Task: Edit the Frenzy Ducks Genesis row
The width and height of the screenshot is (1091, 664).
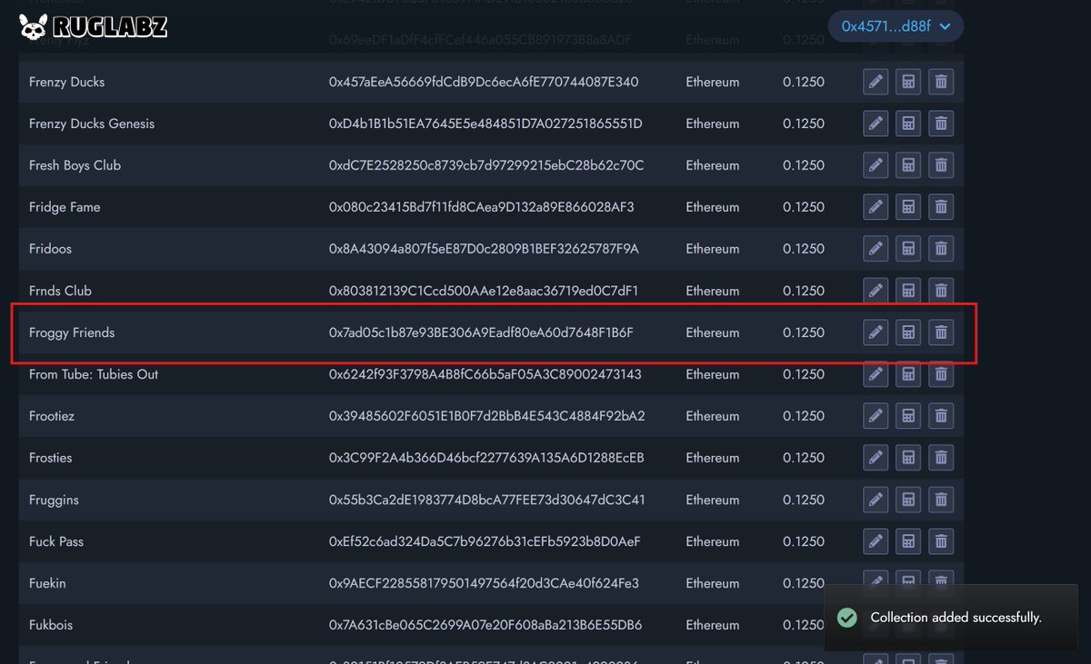Action: [875, 124]
